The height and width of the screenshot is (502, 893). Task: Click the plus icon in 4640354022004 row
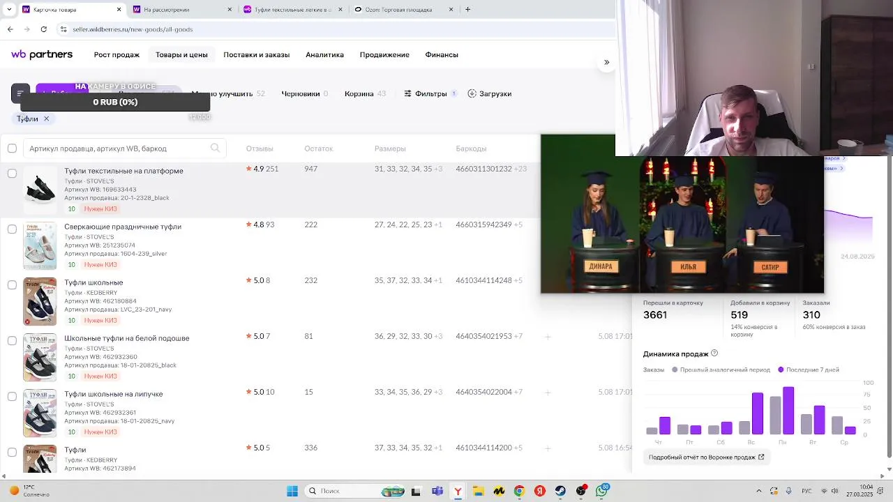(548, 393)
